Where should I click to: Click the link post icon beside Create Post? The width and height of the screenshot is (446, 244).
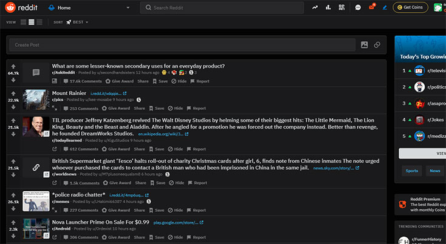click(377, 45)
